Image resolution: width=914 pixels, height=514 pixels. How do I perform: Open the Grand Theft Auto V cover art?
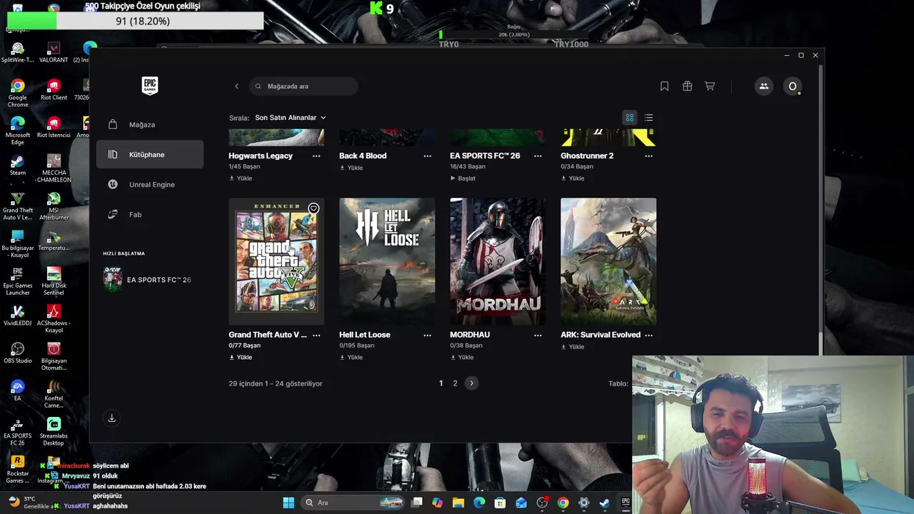pyautogui.click(x=276, y=261)
